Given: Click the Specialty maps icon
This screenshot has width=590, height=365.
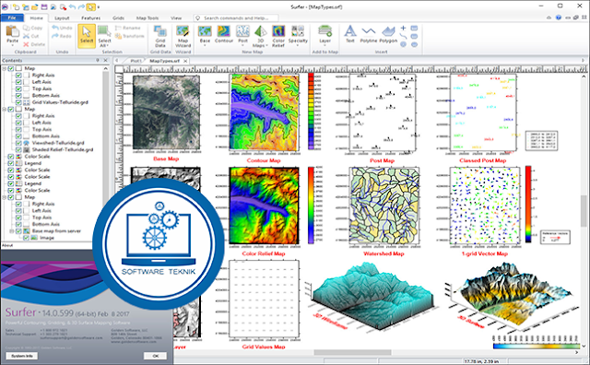Looking at the screenshot, I should pos(298,31).
